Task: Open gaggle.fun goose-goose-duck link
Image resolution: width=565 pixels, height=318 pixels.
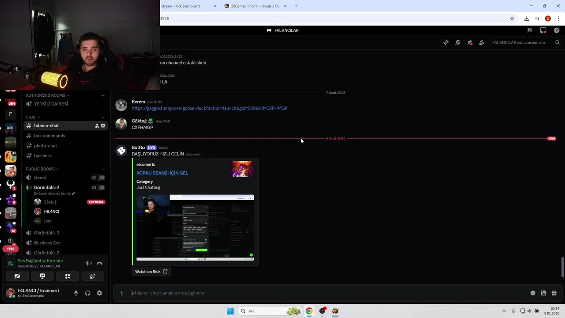Action: pos(209,108)
